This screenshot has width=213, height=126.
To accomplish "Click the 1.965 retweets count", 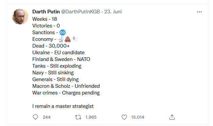I will [91, 117].
